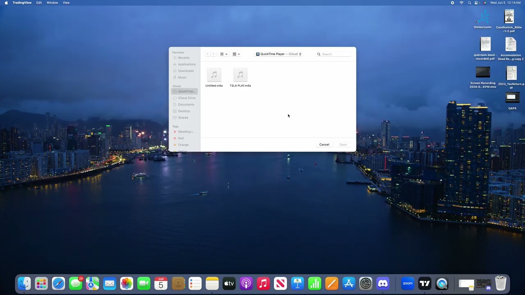This screenshot has width=525, height=295.
Task: Select Documents in the sidebar
Action: click(x=184, y=104)
